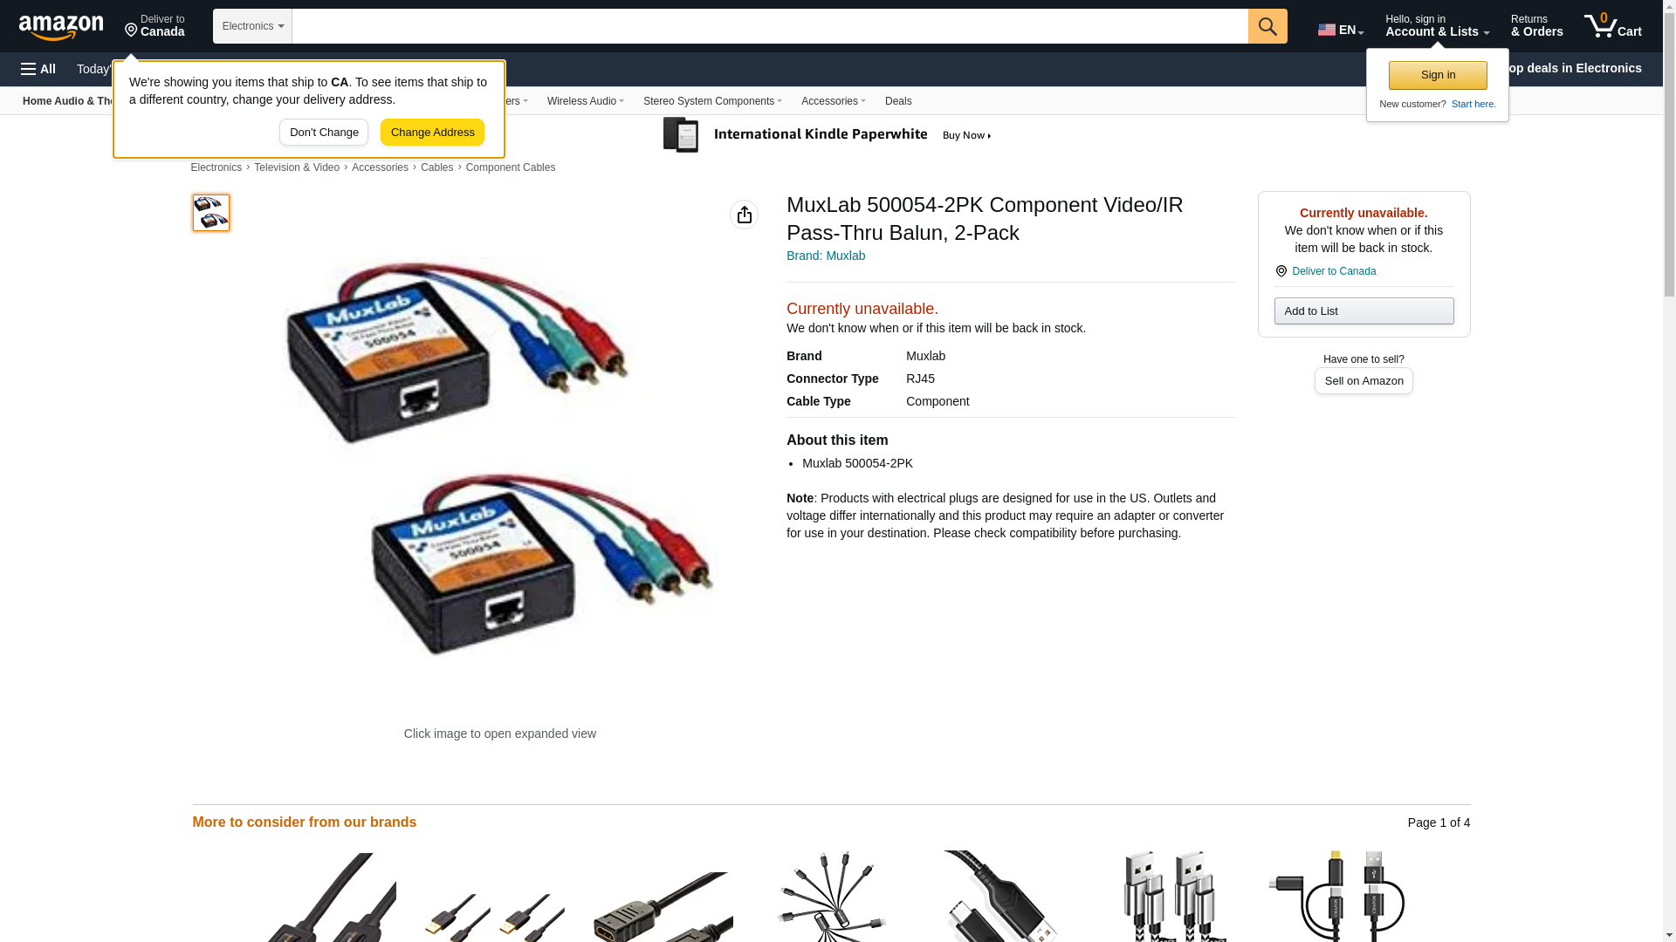This screenshot has height=942, width=1676.
Task: Click the Amazon logo
Action: [x=61, y=27]
